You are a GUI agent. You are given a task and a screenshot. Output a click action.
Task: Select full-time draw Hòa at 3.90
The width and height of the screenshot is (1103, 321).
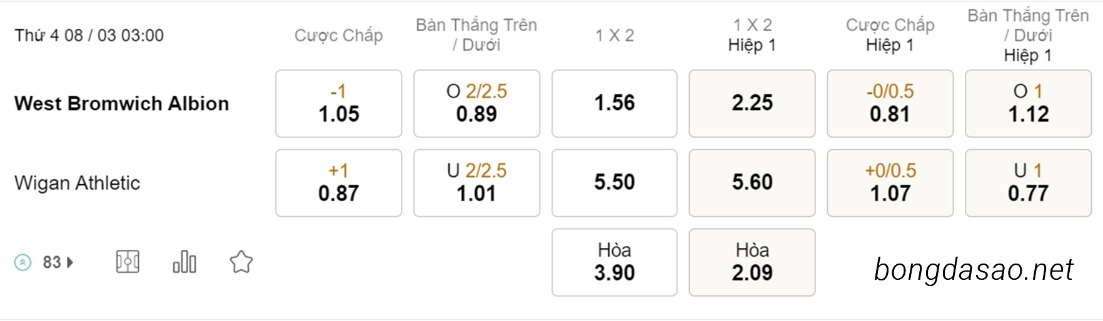[x=615, y=262]
